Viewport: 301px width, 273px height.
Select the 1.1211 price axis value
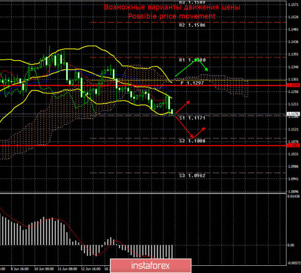(x=294, y=104)
